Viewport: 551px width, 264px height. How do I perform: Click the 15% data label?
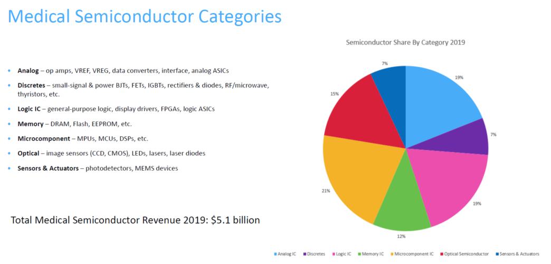pyautogui.click(x=319, y=94)
